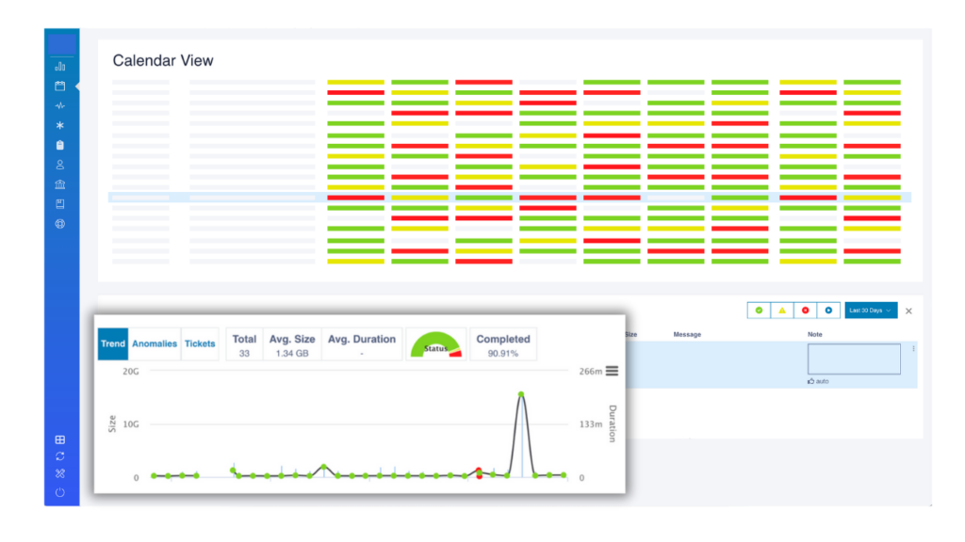Click the three-dot menu beside the Note box
965x542 pixels.
(x=913, y=349)
